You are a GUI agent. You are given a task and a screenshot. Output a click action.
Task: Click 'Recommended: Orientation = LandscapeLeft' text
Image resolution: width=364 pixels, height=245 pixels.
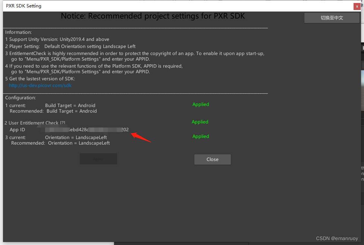60,143
